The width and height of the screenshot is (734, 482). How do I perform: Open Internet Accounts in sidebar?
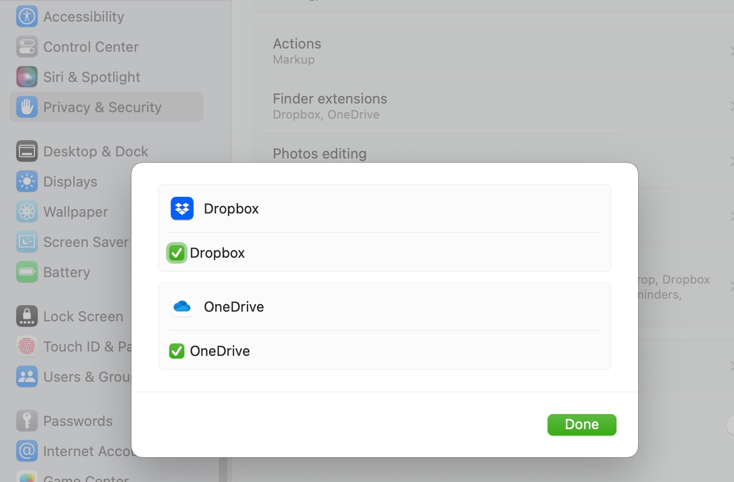pyautogui.click(x=86, y=451)
